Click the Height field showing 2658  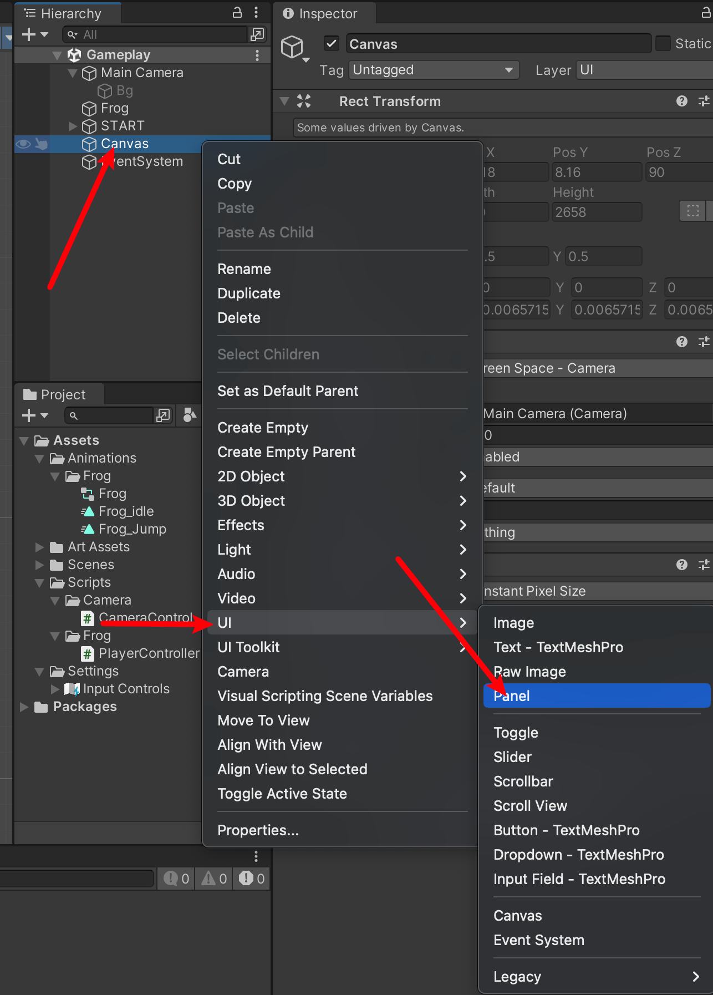coord(597,212)
